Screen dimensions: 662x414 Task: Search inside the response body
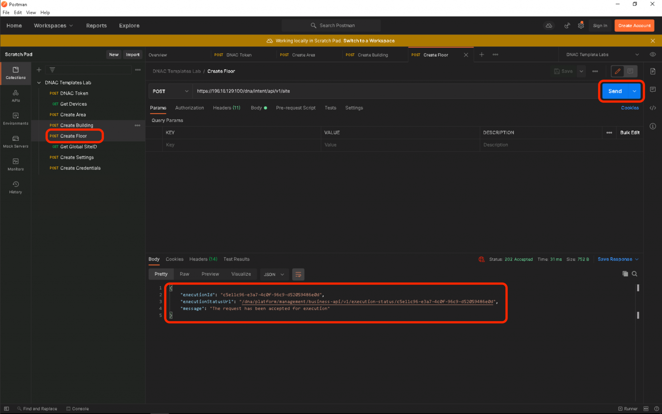(635, 274)
